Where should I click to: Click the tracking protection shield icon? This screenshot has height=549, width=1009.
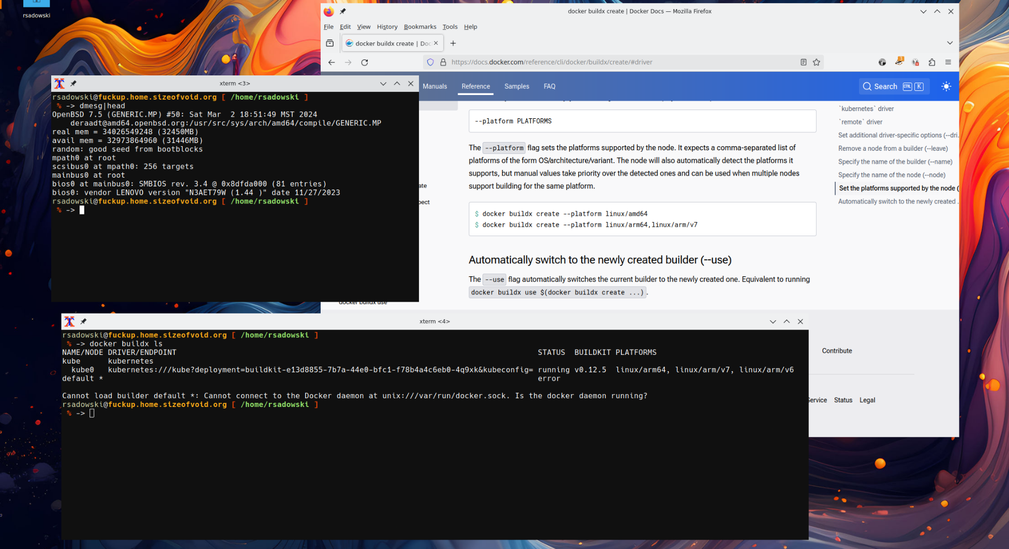tap(430, 62)
